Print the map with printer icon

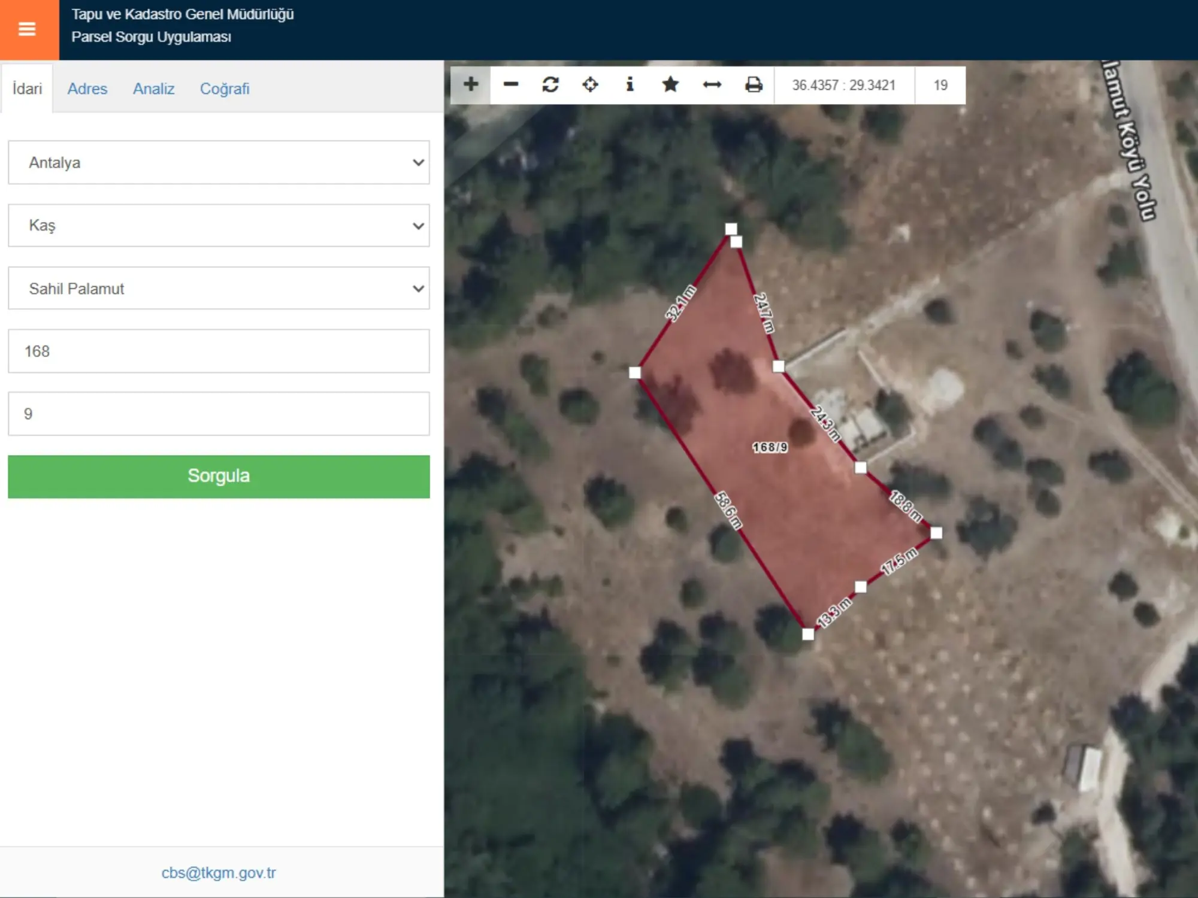(x=754, y=84)
